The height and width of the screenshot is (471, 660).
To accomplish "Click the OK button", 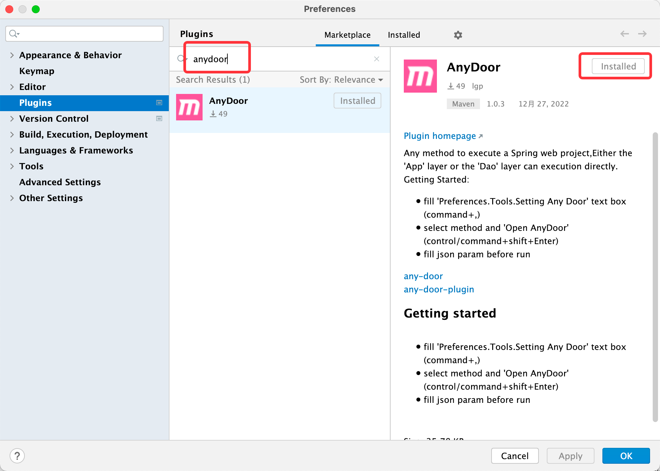I will coord(626,456).
